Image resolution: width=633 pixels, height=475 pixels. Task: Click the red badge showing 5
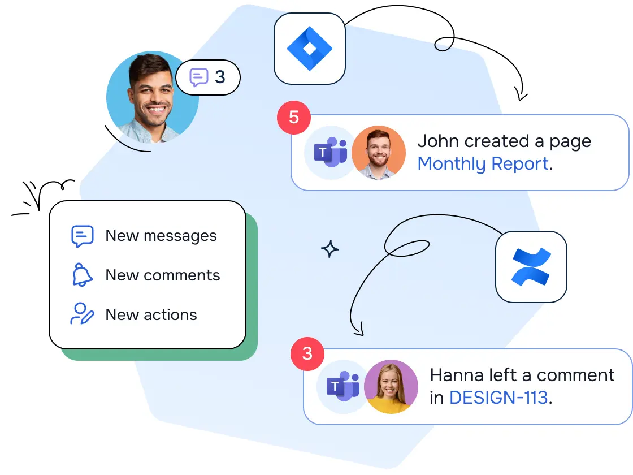tap(293, 118)
